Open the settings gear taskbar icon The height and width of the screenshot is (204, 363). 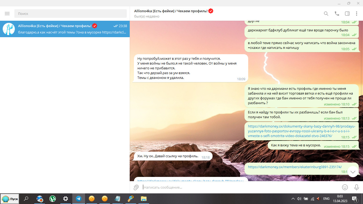(x=66, y=199)
